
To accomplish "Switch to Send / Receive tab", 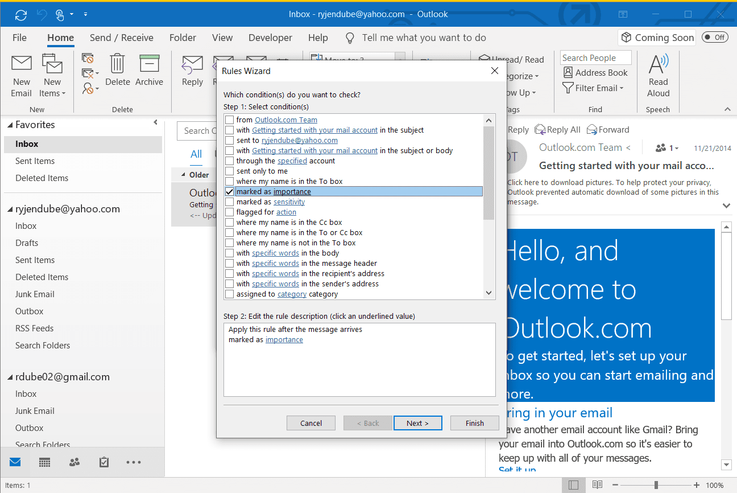I will tap(122, 38).
